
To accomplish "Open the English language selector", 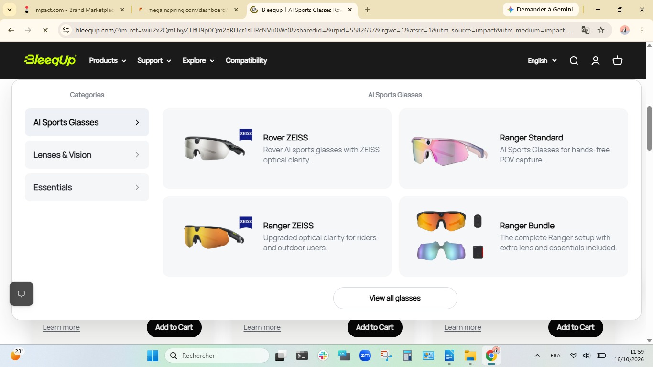I will 542,61.
